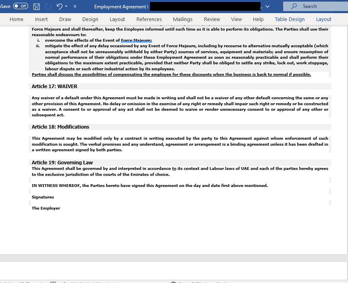Image resolution: width=348 pixels, height=283 pixels.
Task: Click the line 'reasonable endeavours to:'
Action: (59, 35)
